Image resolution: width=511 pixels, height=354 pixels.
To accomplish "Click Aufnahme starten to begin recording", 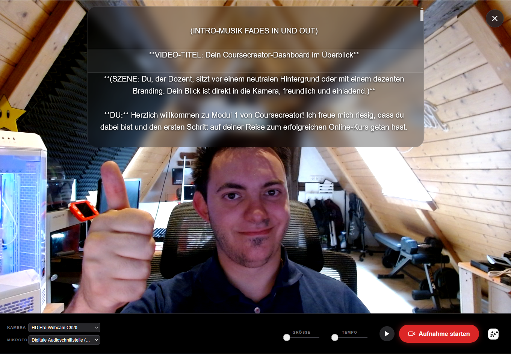I will (439, 334).
